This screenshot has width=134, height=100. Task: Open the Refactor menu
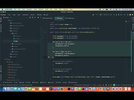(x=41, y=9)
